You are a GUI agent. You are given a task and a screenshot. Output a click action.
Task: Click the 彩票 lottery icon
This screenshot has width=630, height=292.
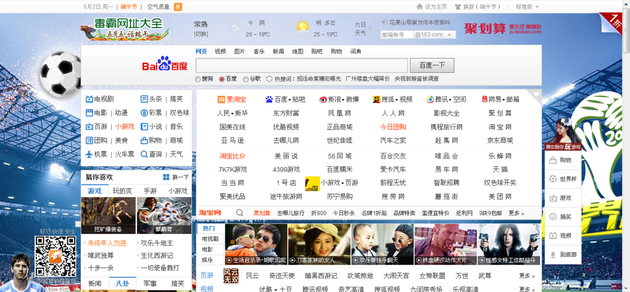pyautogui.click(x=144, y=113)
